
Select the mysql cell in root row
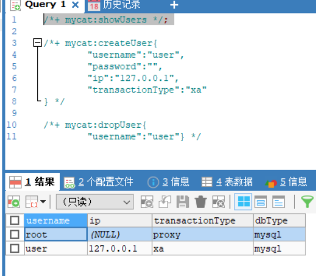(x=280, y=234)
